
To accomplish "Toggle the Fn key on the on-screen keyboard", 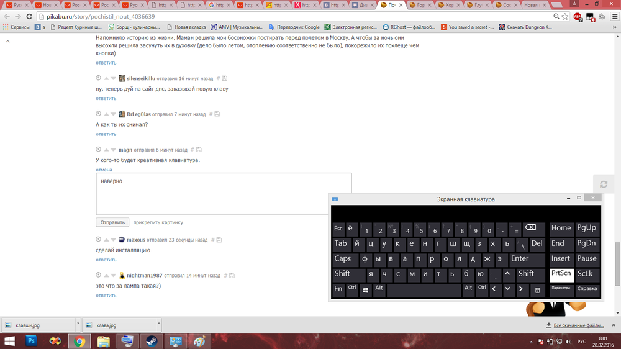I will click(338, 289).
